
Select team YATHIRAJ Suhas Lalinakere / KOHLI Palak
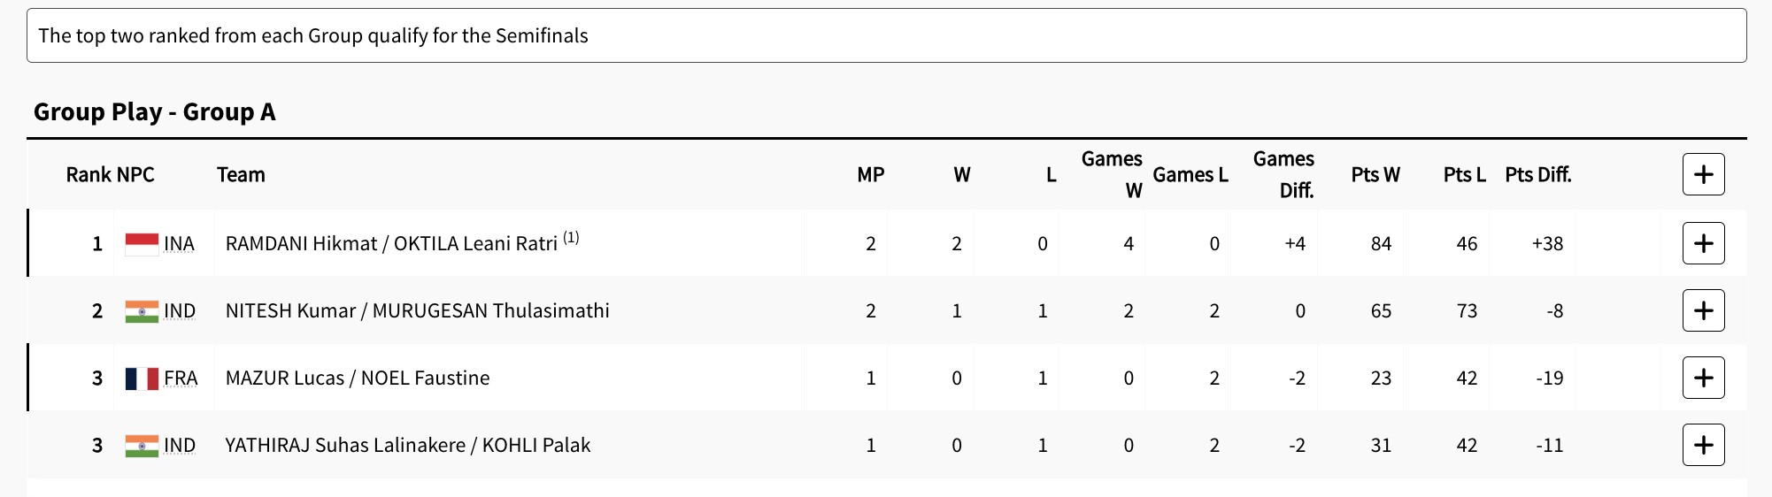click(x=407, y=446)
